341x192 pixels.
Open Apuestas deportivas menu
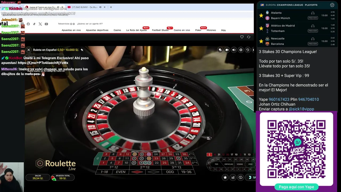(97, 30)
